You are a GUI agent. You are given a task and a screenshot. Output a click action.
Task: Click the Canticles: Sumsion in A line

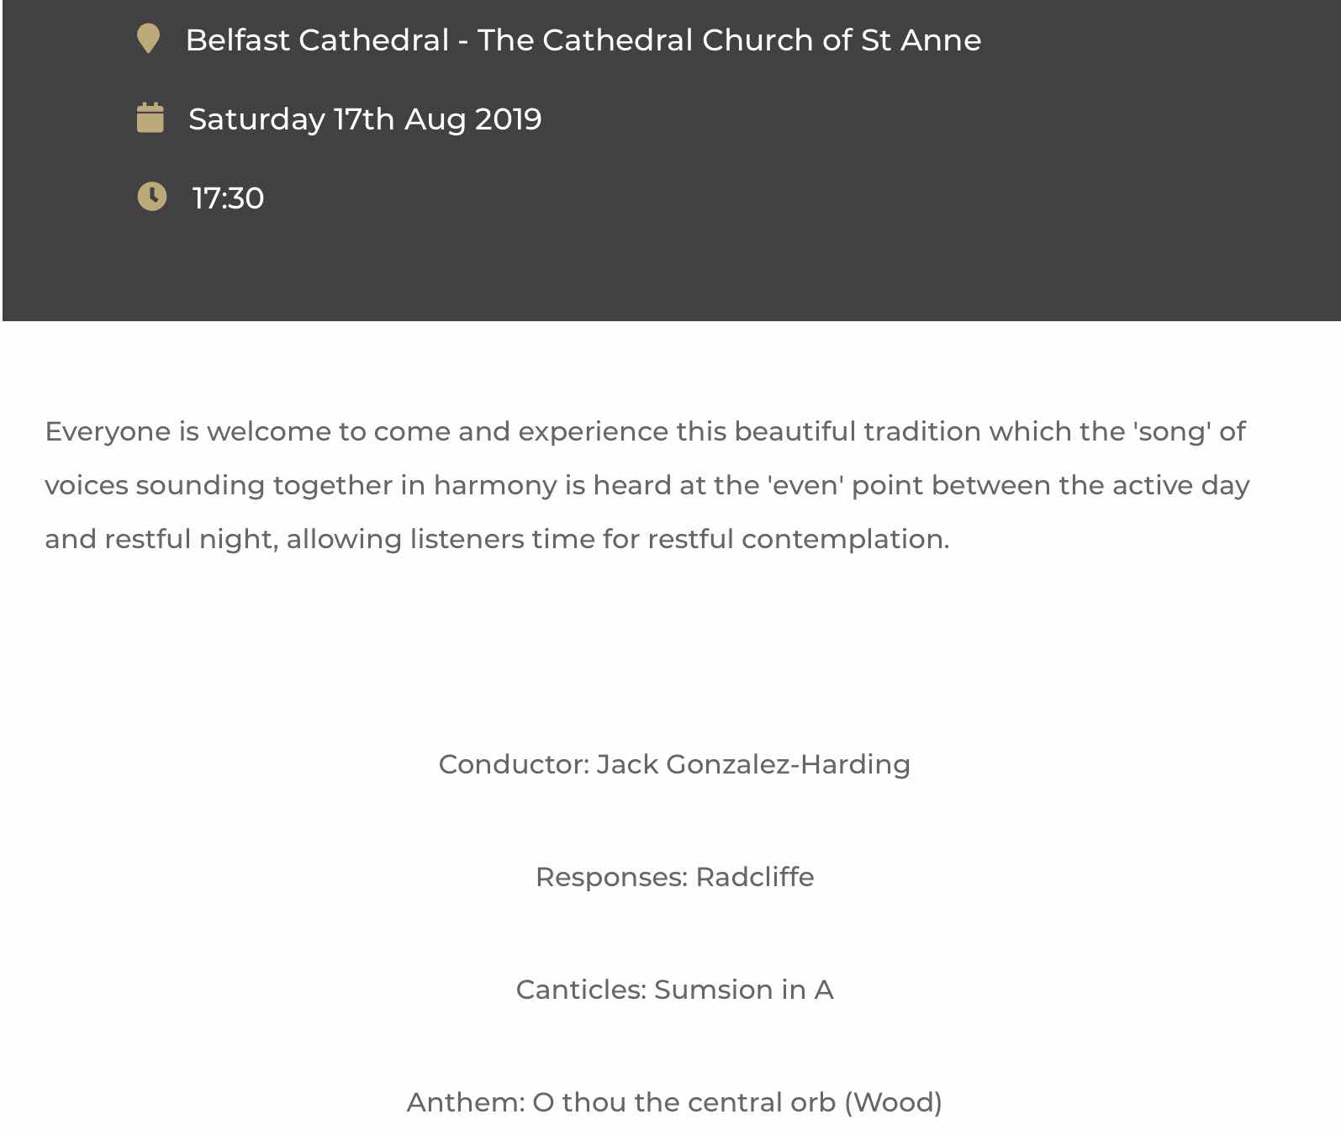674,990
